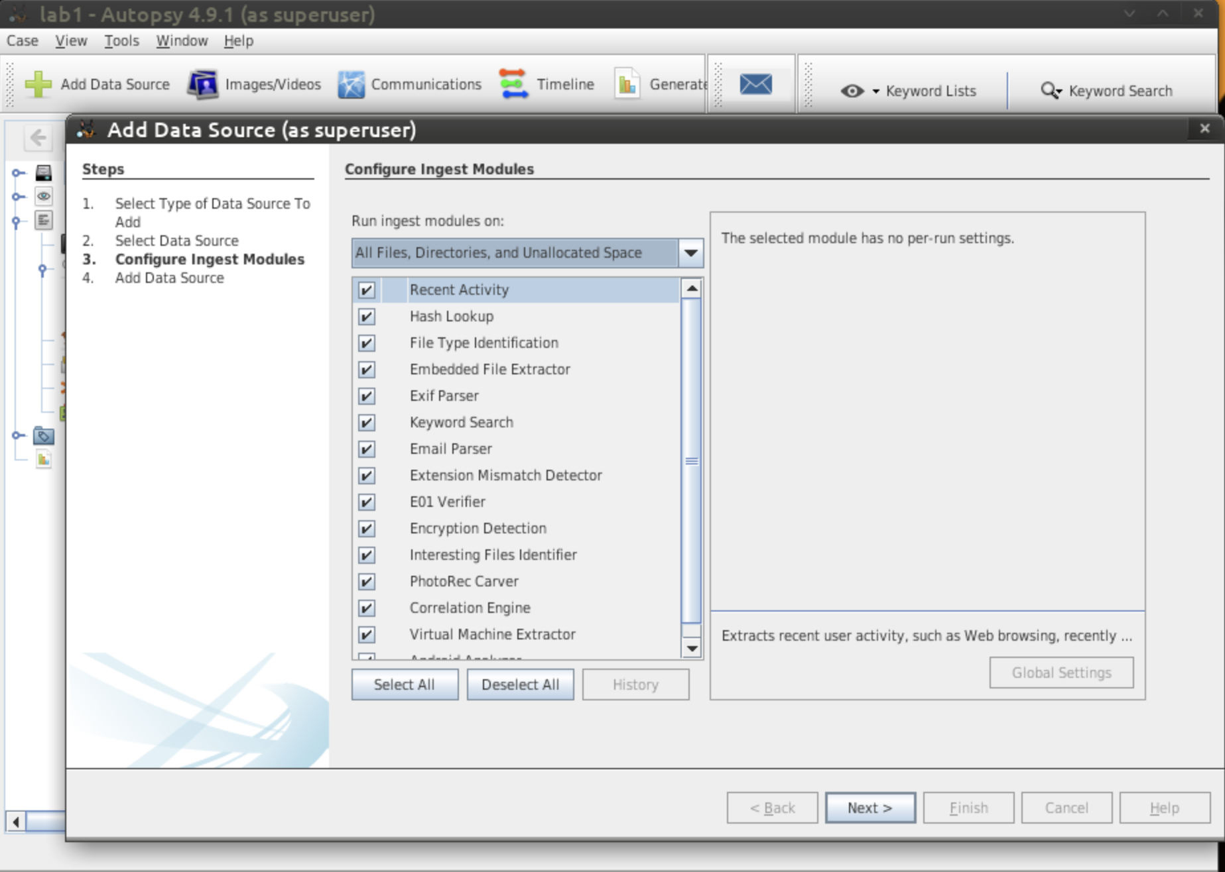Open the Window menu
Image resolution: width=1225 pixels, height=872 pixels.
click(x=182, y=40)
